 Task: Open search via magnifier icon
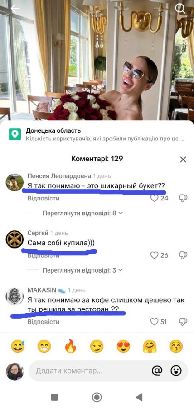tap(179, 9)
